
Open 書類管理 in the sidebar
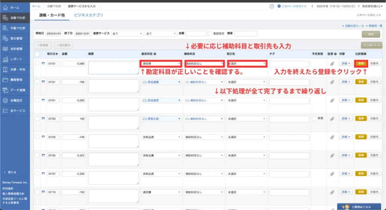point(15,80)
